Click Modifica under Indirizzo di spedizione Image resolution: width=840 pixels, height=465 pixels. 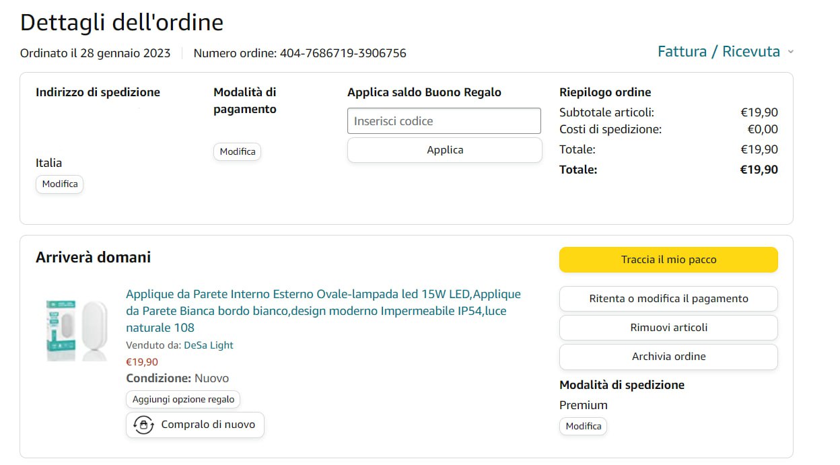(60, 184)
